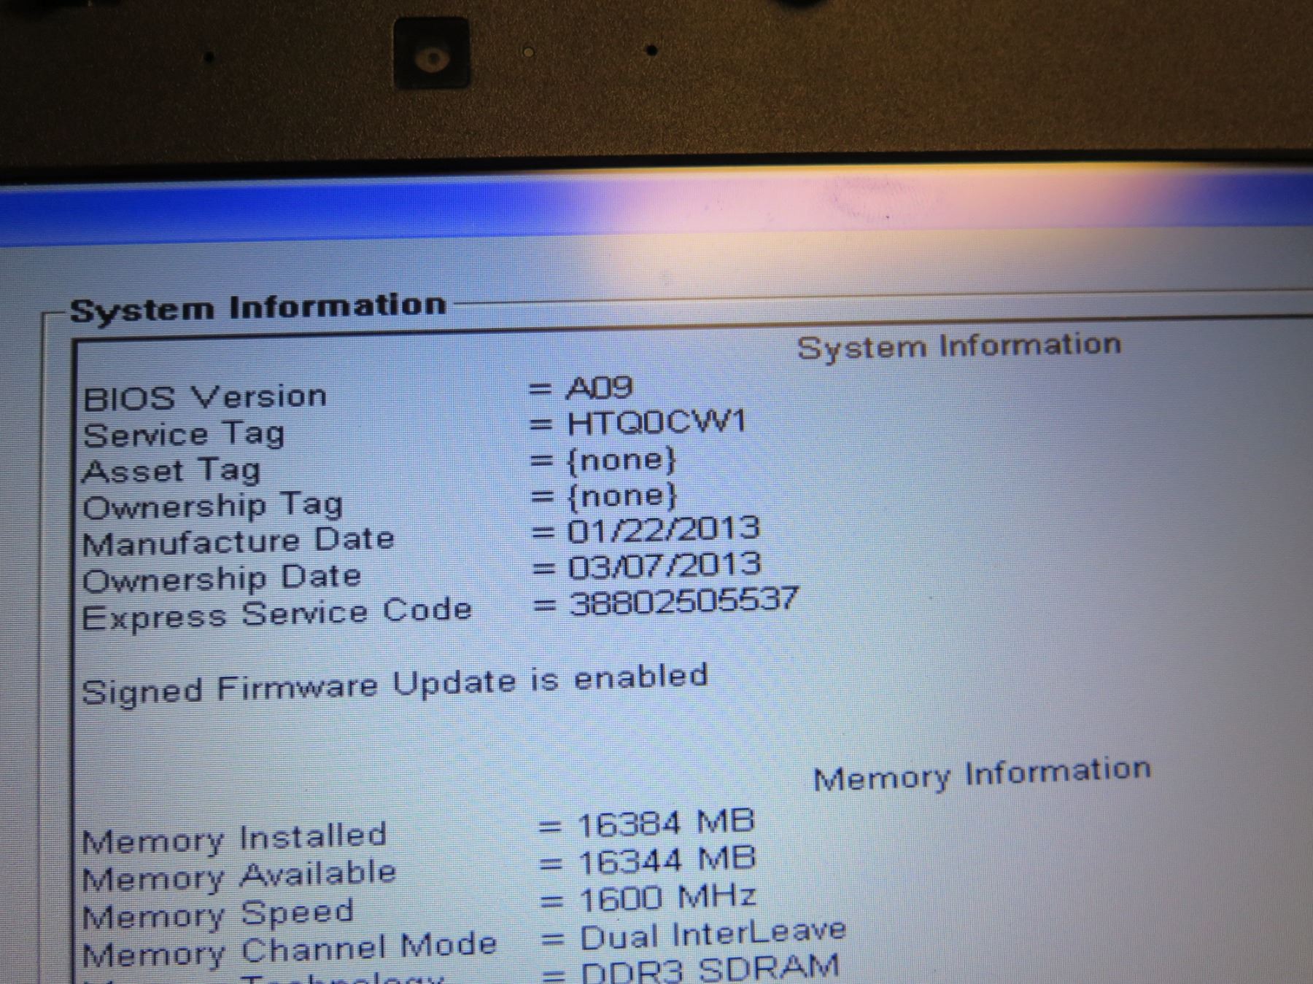The height and width of the screenshot is (984, 1313).
Task: Click the Ownership Tag label
Action: [x=212, y=507]
